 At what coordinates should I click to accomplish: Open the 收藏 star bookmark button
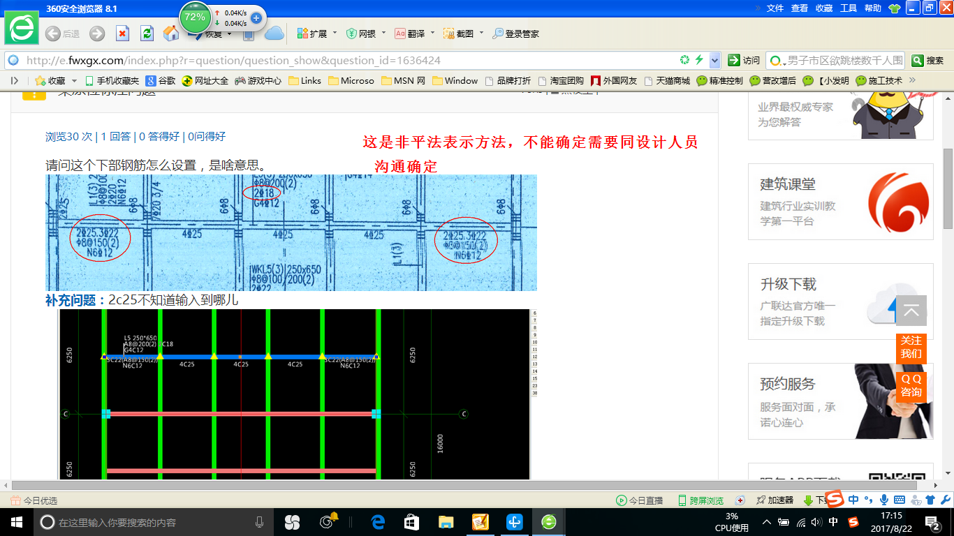pos(50,81)
